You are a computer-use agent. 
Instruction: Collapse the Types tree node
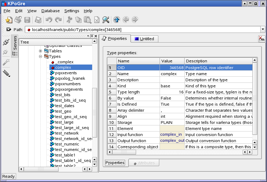tap(40, 56)
